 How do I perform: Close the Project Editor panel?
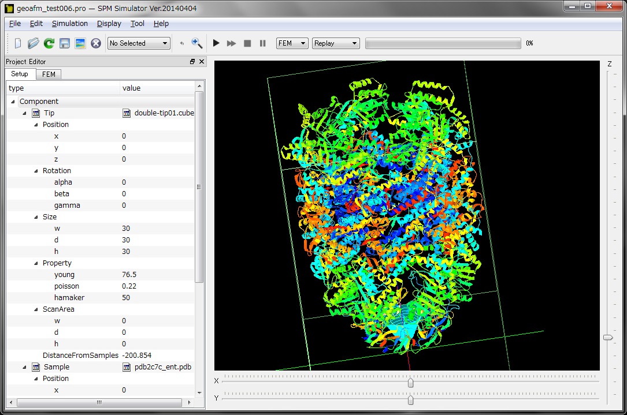click(202, 62)
